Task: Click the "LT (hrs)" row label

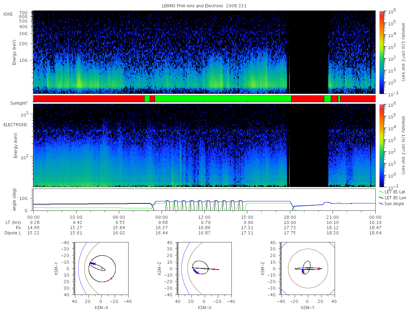Action: point(13,222)
